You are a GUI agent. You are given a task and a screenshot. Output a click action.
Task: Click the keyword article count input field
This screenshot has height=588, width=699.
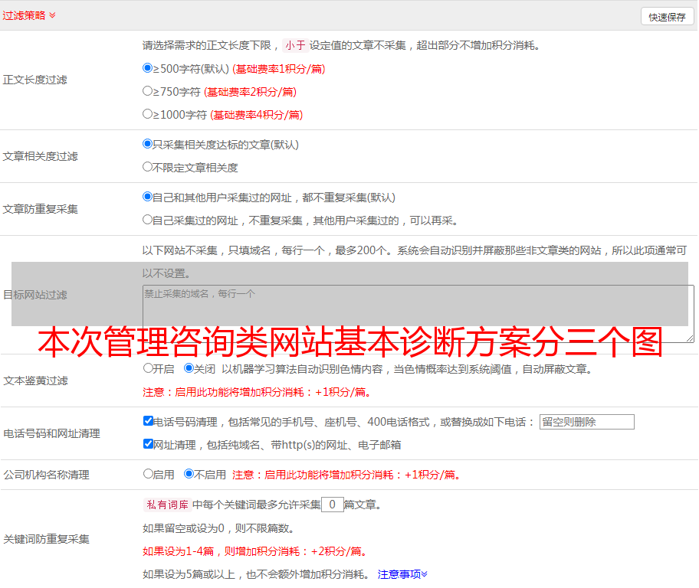click(x=332, y=505)
